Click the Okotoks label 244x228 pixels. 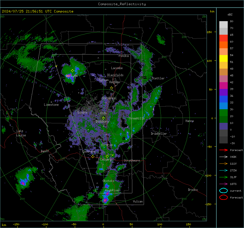pos(108,181)
